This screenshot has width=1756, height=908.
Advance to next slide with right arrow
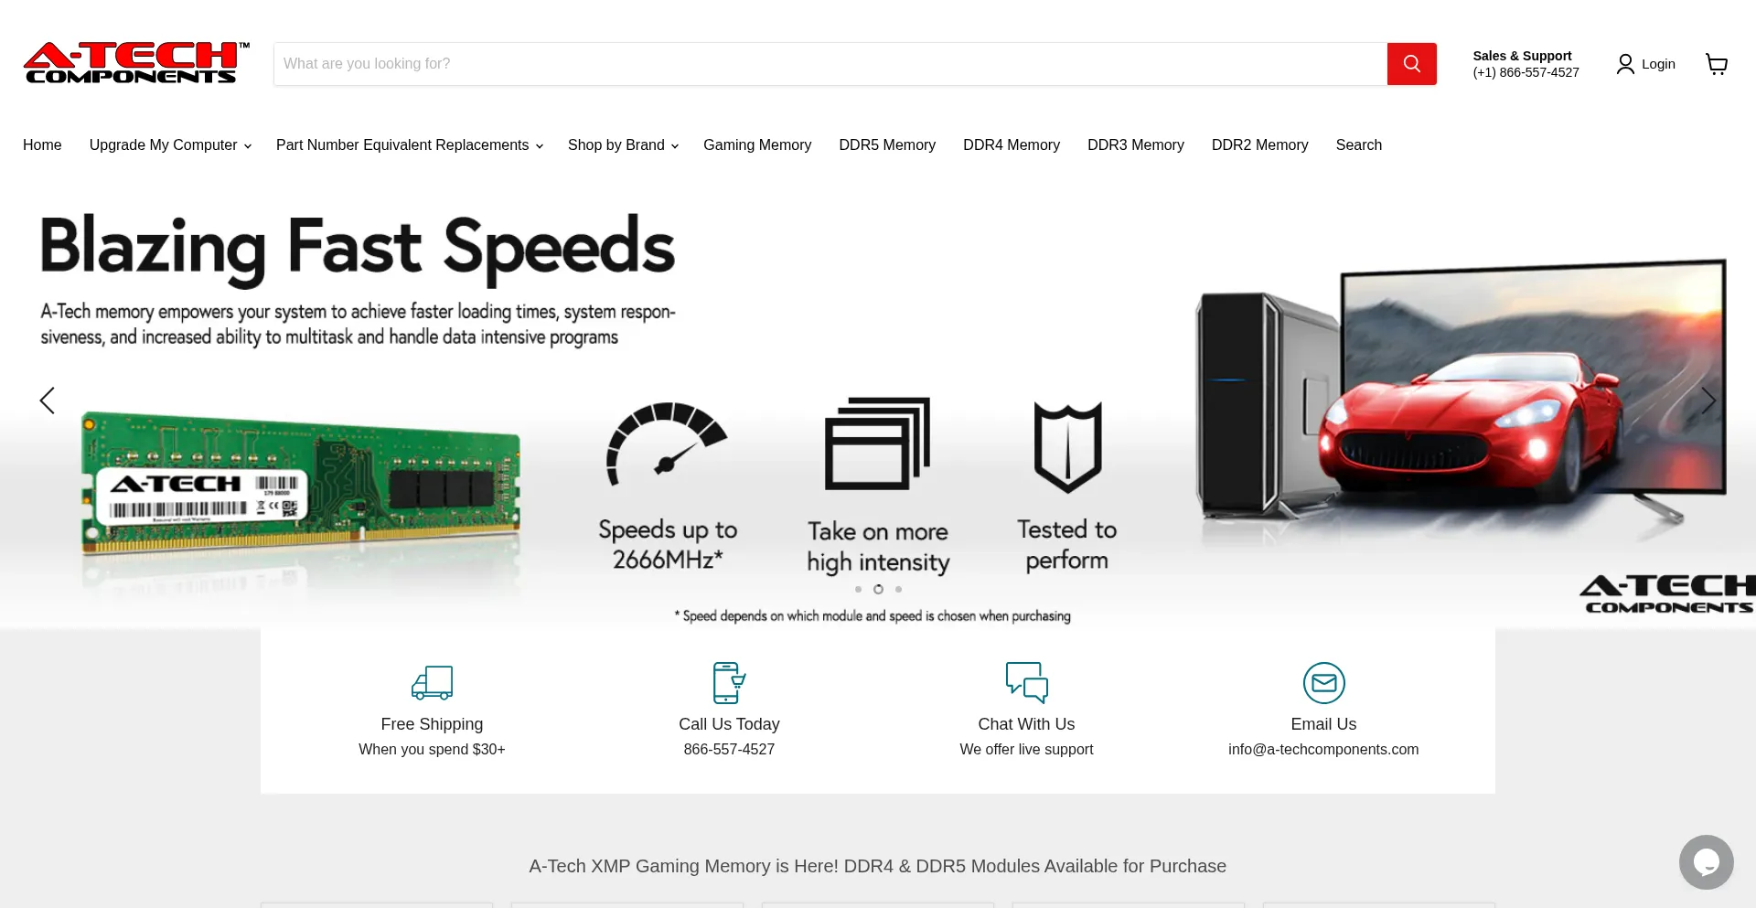(1708, 400)
